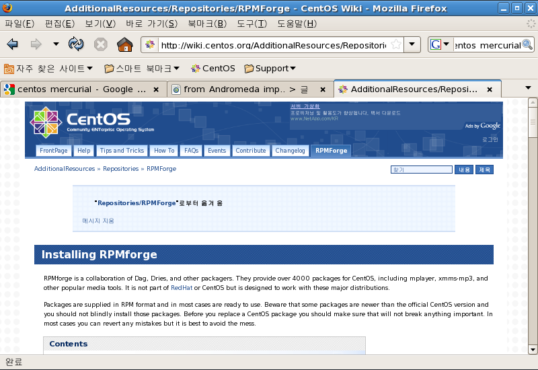Open the CentOS bookmark in bookmarks toolbar
The width and height of the screenshot is (538, 370).
(213, 69)
